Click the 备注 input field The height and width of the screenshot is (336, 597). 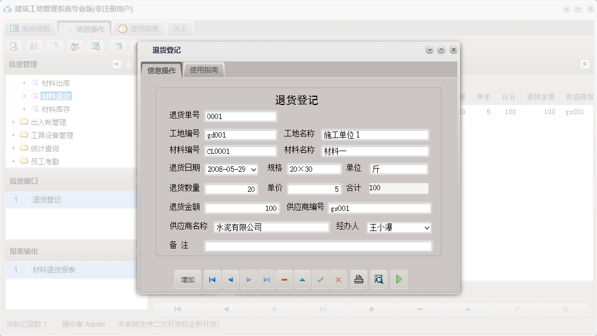[318, 246]
